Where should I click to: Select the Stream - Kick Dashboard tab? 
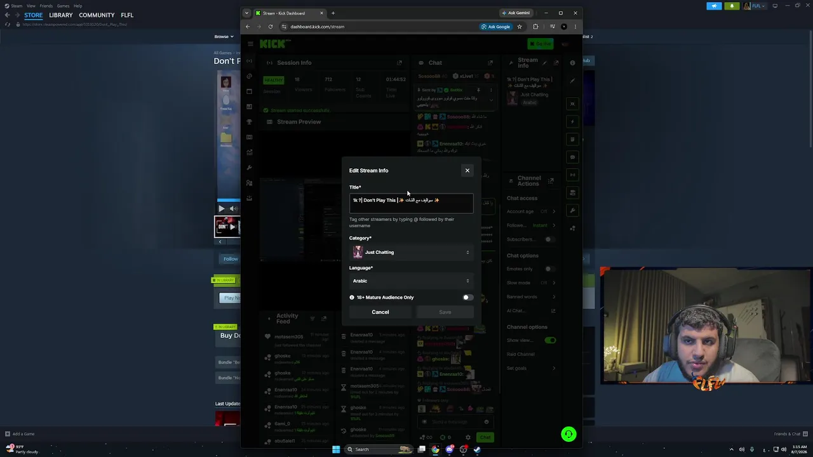pyautogui.click(x=290, y=13)
